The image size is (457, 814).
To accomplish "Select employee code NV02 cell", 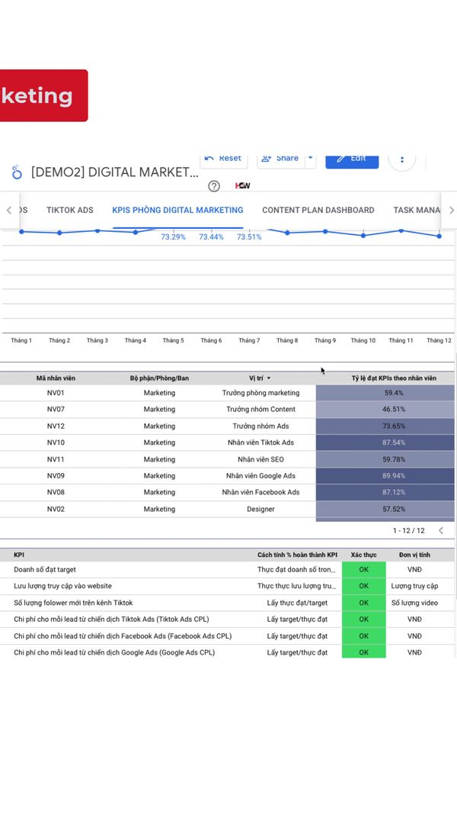I will coord(56,510).
